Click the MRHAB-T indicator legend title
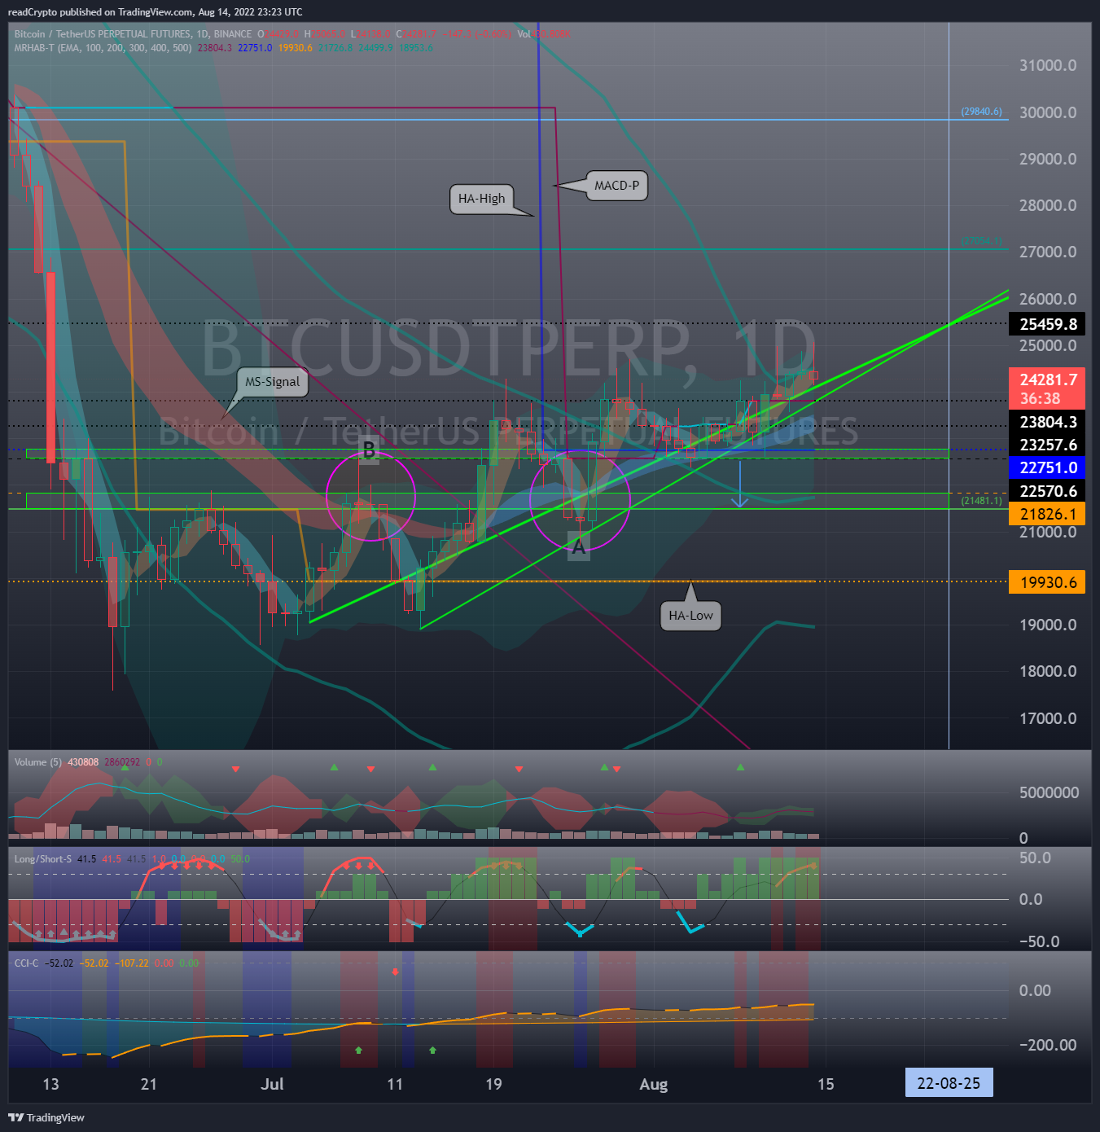1100x1132 pixels. pos(103,48)
